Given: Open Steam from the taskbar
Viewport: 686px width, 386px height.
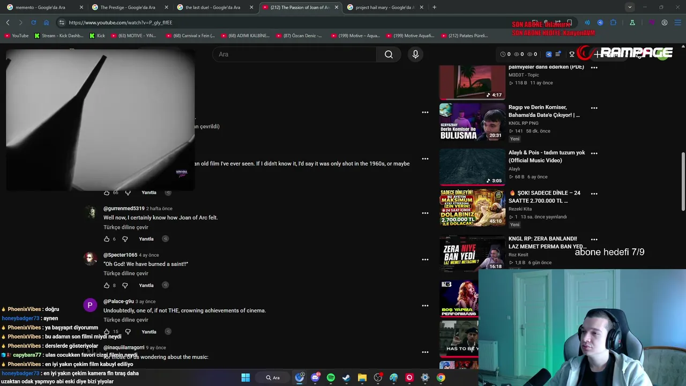Looking at the screenshot, I should [346, 377].
